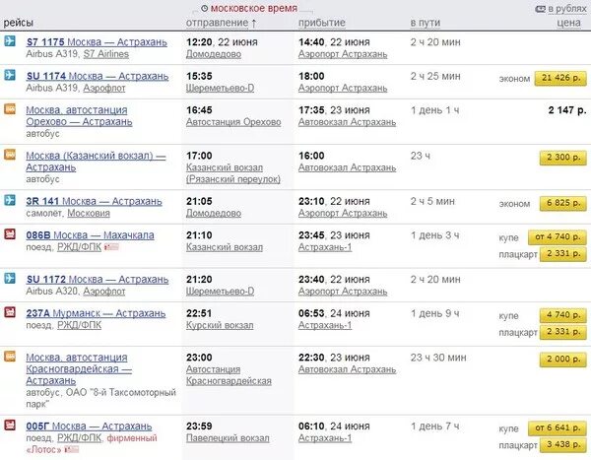Click the currency icon next to в рублях
591x460 pixels.
click(x=541, y=9)
